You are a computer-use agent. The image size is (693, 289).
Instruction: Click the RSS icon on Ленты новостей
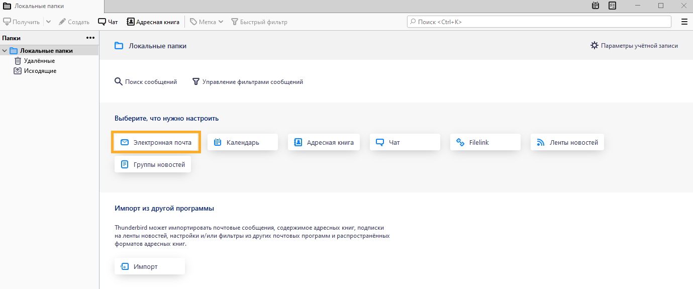tap(541, 142)
